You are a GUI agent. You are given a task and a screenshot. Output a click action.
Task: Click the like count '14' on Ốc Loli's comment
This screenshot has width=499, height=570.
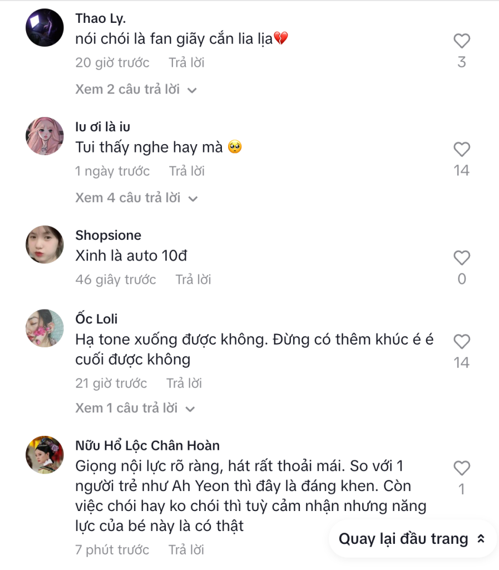pos(461,362)
